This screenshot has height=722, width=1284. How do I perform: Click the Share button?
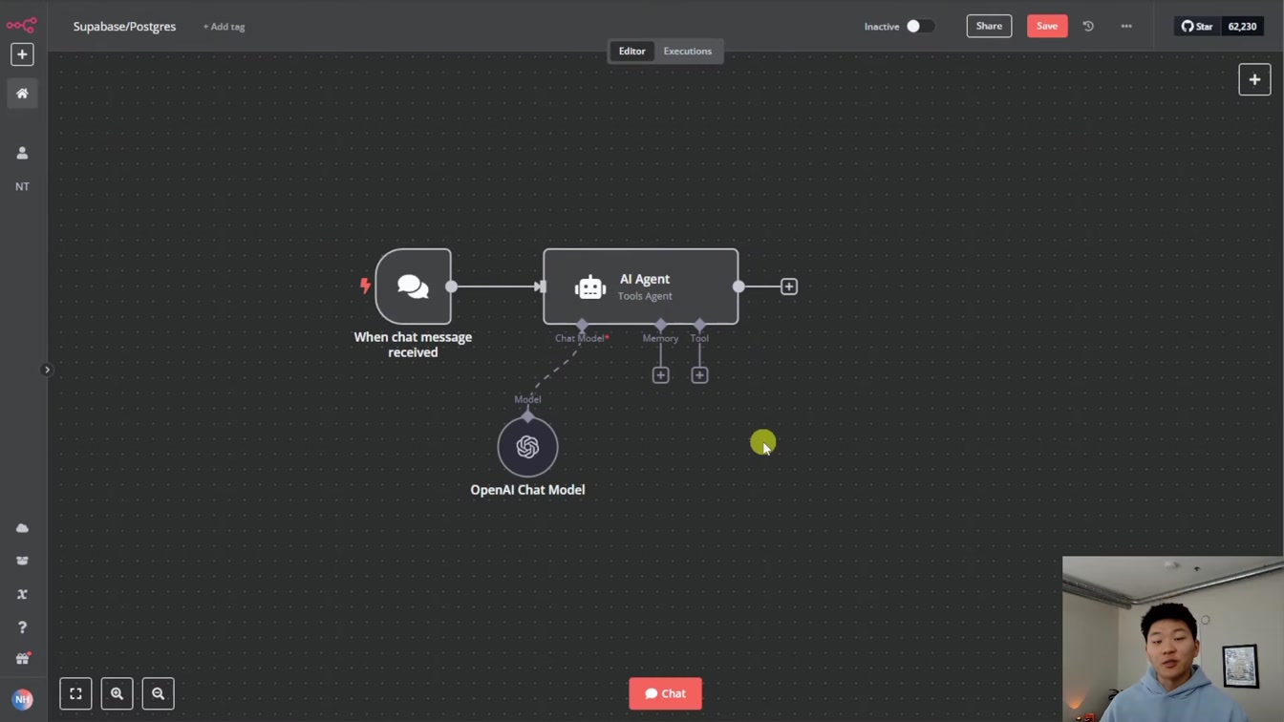click(x=989, y=26)
